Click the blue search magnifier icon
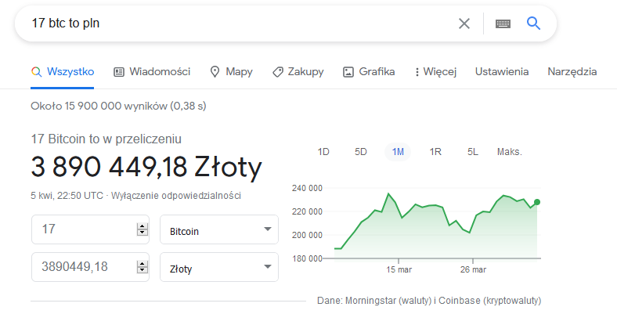The width and height of the screenshot is (617, 325). click(x=534, y=23)
